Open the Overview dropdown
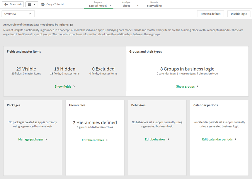 click(x=18, y=14)
